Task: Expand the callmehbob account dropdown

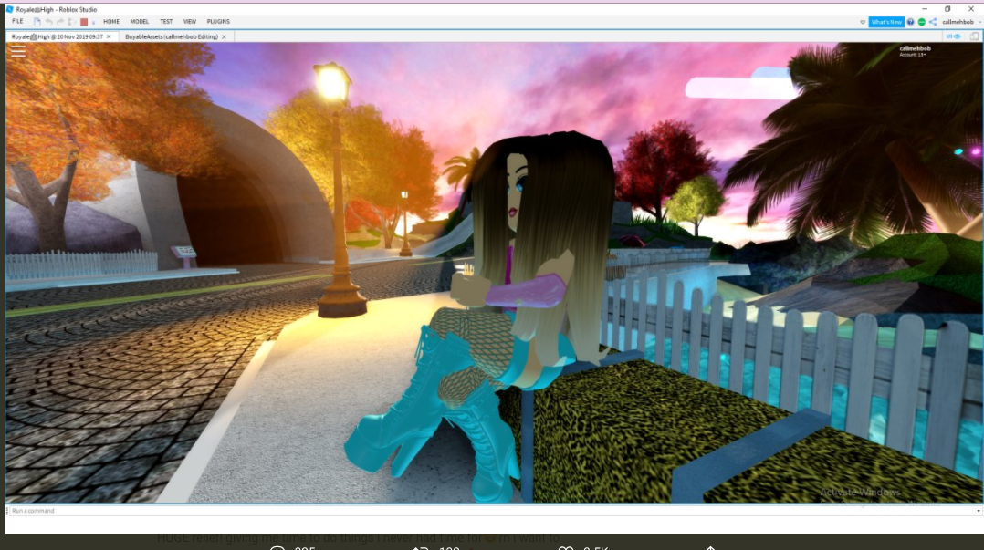Action: tap(979, 23)
